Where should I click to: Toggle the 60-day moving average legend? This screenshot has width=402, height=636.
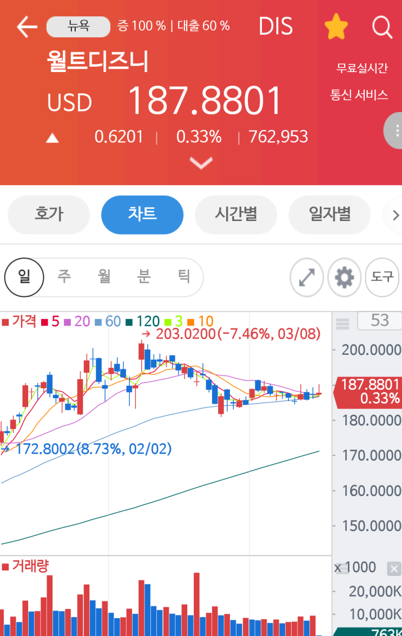point(108,322)
